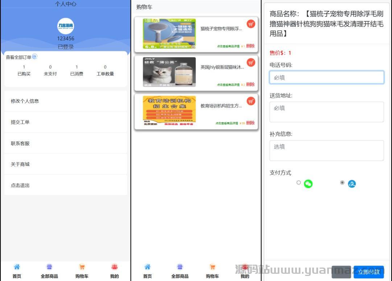Click the profile avatar logo above 123456

pos(66,26)
